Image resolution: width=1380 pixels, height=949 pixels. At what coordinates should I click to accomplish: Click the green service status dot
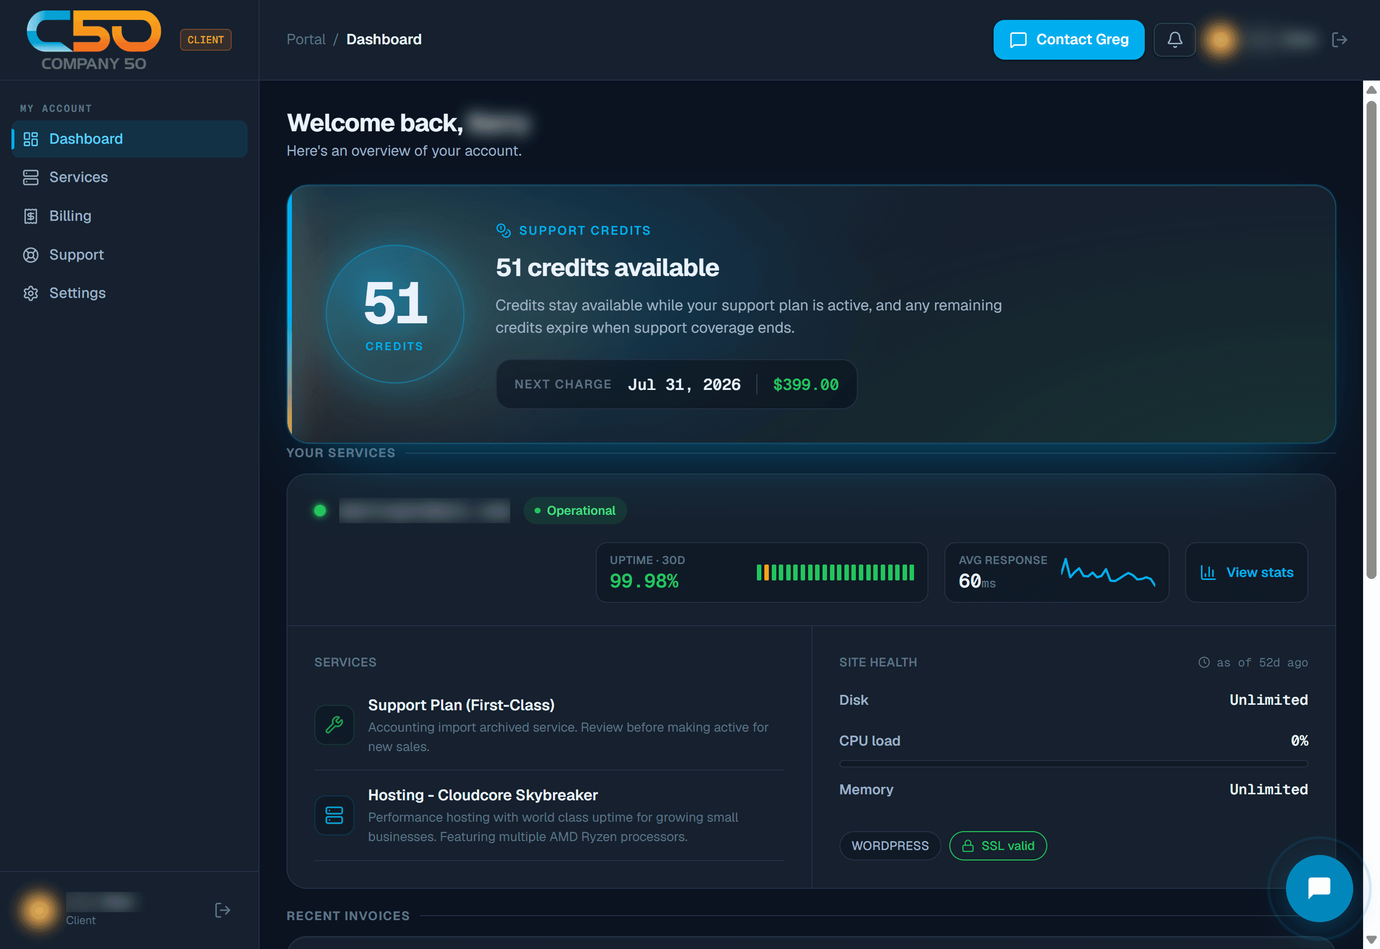320,510
